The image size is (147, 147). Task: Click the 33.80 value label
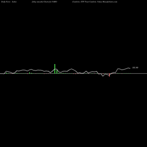click(135, 68)
